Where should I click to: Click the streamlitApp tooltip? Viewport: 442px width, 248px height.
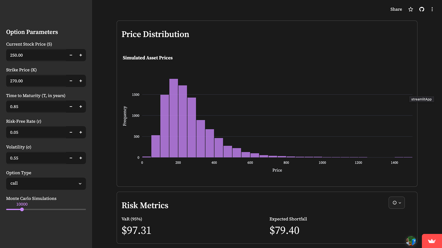[x=421, y=100]
